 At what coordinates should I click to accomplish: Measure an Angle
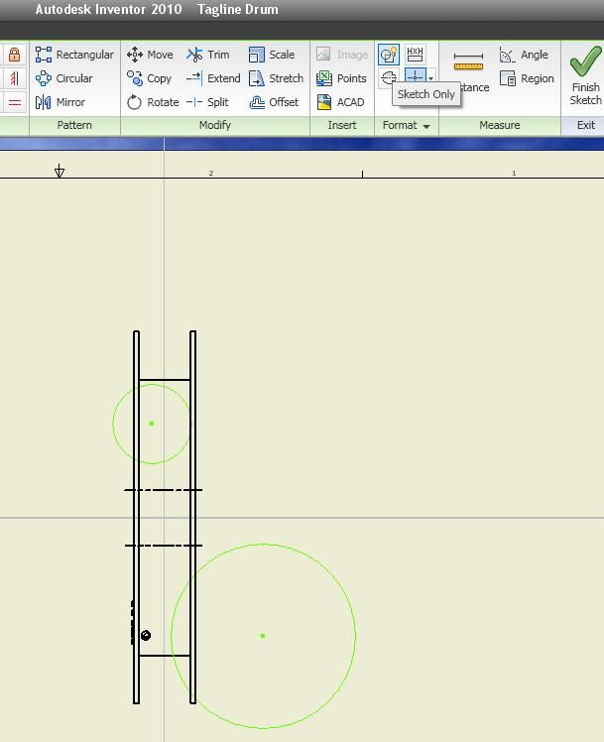[524, 55]
